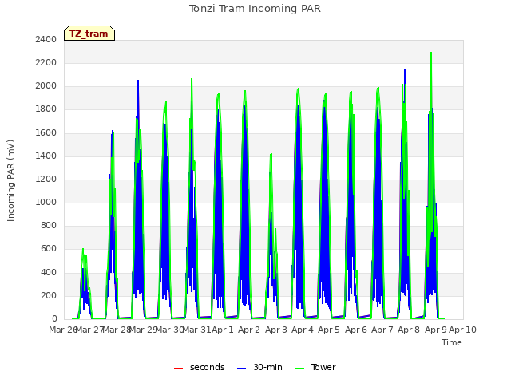Click the red seconds legend swatch

178,369
